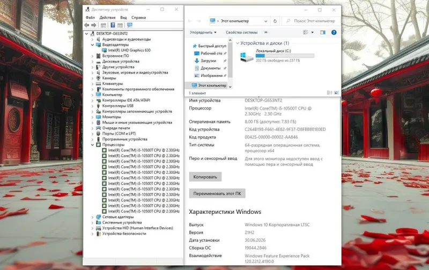Select Контроллеры запоминающих устройств category
429x270 pixels.
(137, 111)
